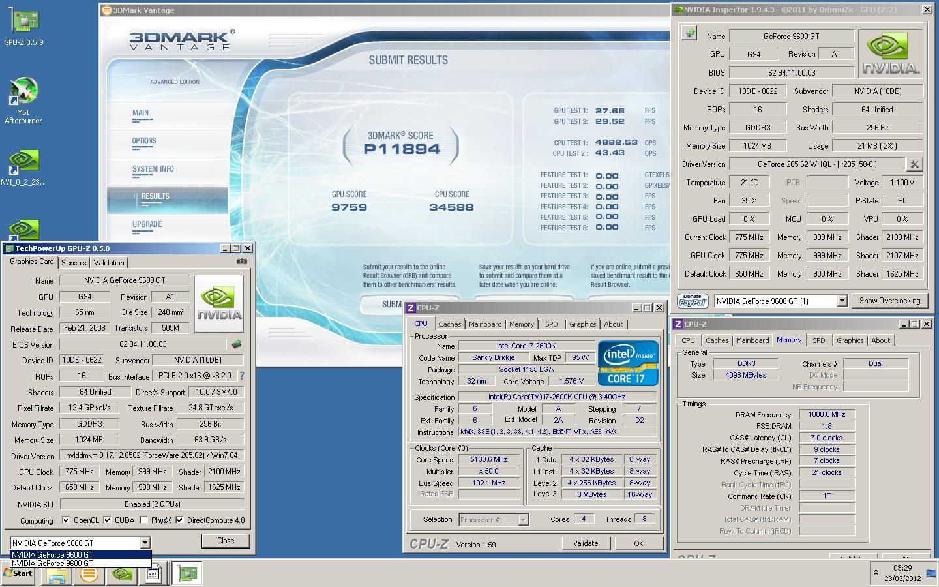Open About tab in front CPU-Z window

[x=613, y=324]
